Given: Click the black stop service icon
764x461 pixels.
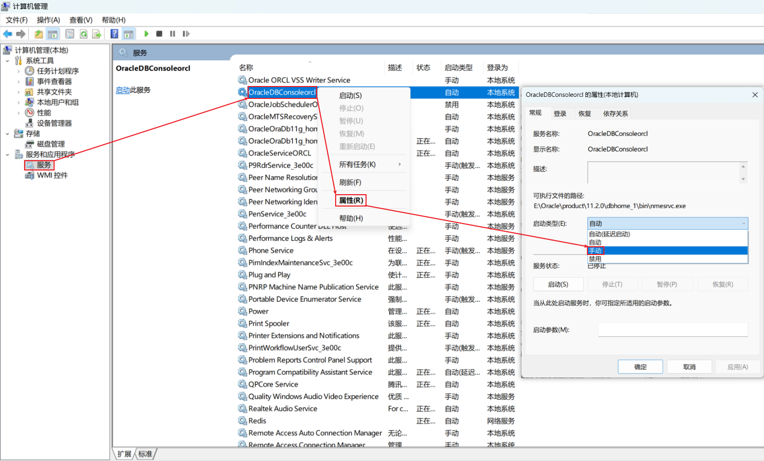Looking at the screenshot, I should (x=160, y=33).
